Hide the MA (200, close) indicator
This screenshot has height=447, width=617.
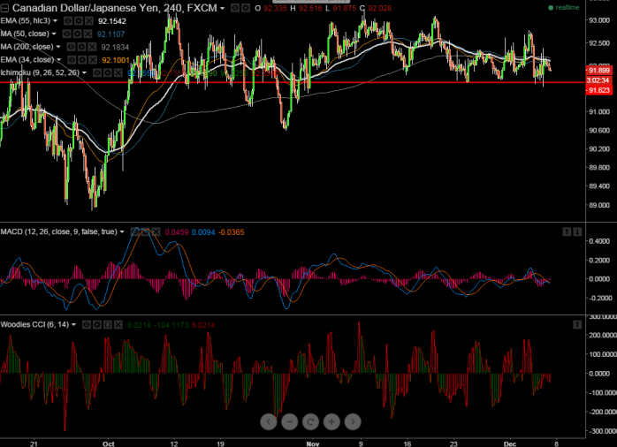point(71,47)
